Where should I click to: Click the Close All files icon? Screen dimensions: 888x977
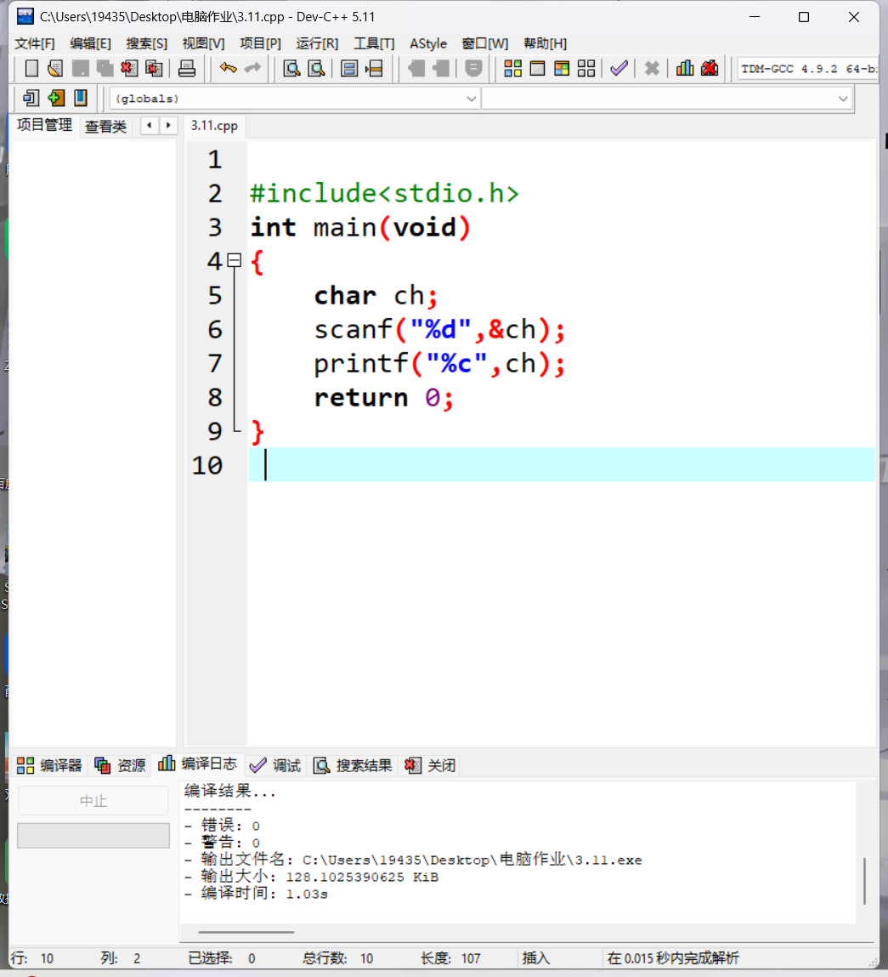click(154, 69)
